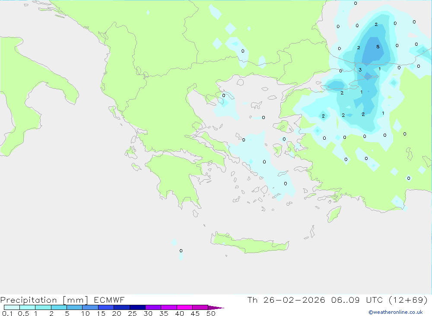Viewport: 432px width, 316px height.
Task: Click the 'ECMWF' model label
Action: (109, 300)
